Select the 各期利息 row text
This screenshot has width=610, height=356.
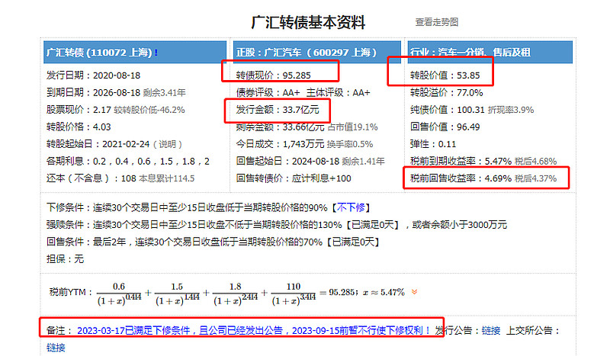(x=128, y=161)
